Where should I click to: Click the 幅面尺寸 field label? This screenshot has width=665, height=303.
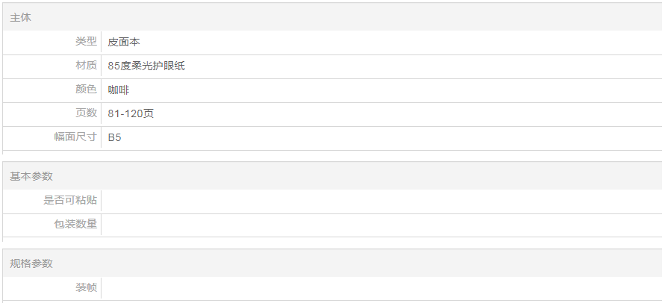coord(75,137)
